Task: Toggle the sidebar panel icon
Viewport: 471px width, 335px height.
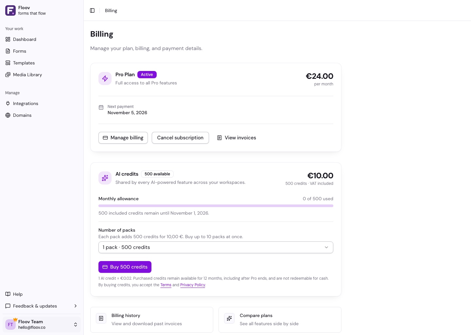Action: pos(92,10)
